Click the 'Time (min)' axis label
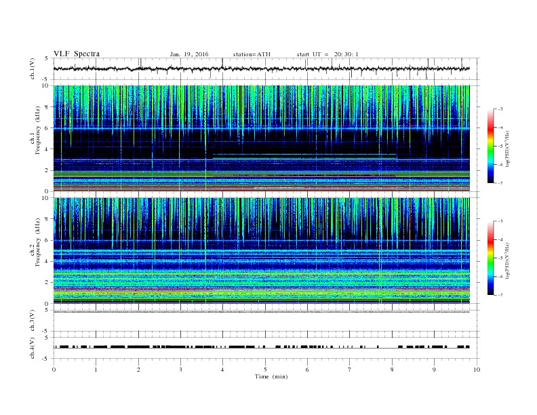This screenshot has width=537, height=415. pos(271,376)
